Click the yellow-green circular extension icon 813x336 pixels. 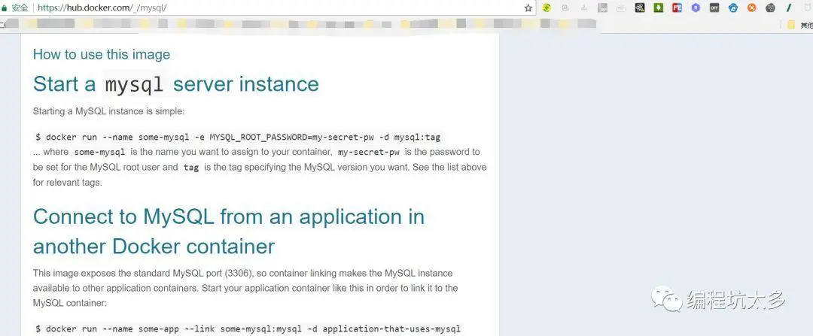coord(547,8)
